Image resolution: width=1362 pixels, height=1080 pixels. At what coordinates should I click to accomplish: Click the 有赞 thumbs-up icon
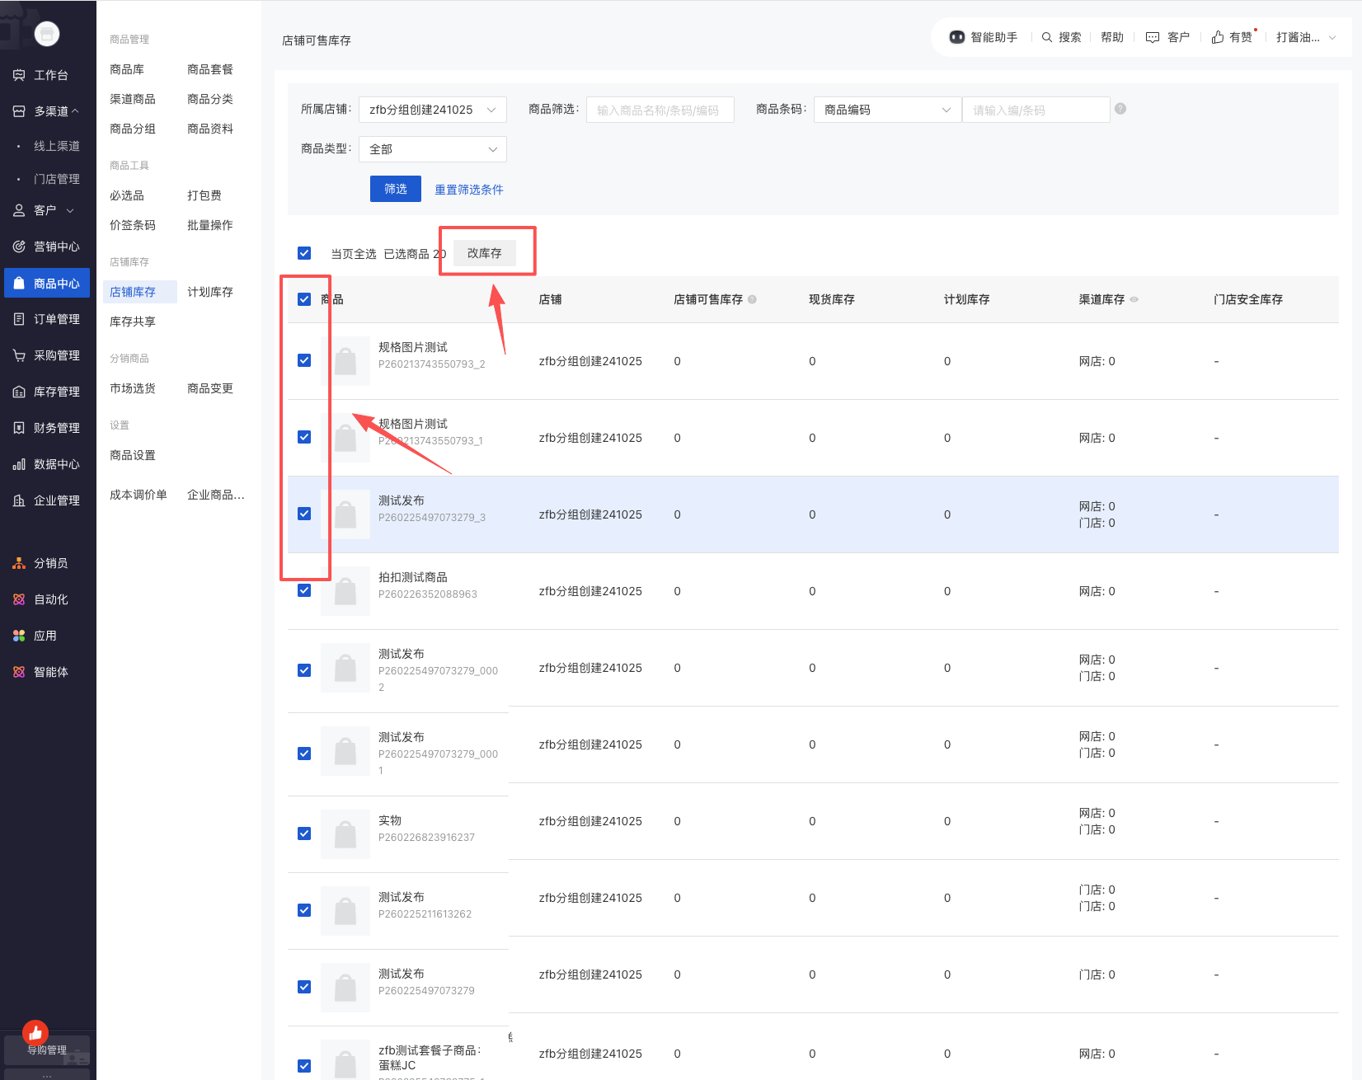[x=1218, y=37]
